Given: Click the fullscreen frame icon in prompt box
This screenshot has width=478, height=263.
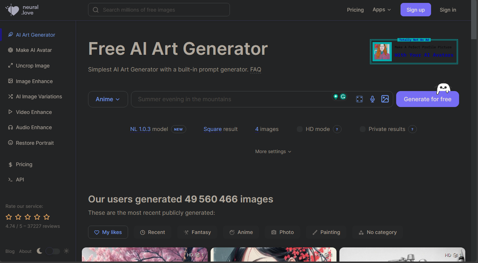Looking at the screenshot, I should point(359,99).
